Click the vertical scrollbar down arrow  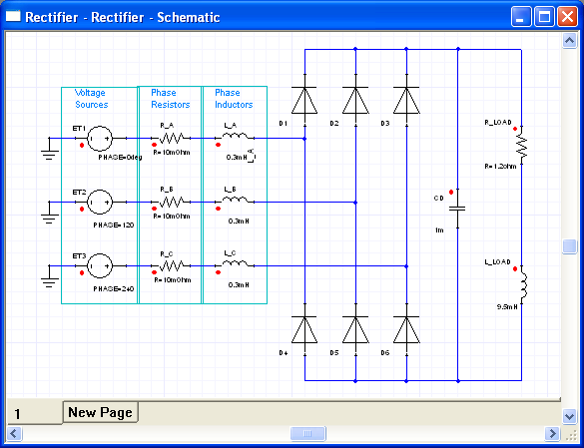coord(569,416)
